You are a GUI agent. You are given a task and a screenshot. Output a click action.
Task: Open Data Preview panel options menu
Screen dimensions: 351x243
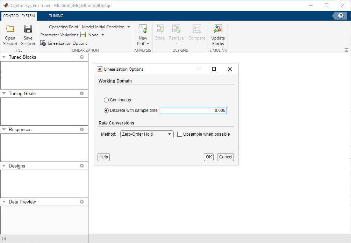pyautogui.click(x=82, y=202)
